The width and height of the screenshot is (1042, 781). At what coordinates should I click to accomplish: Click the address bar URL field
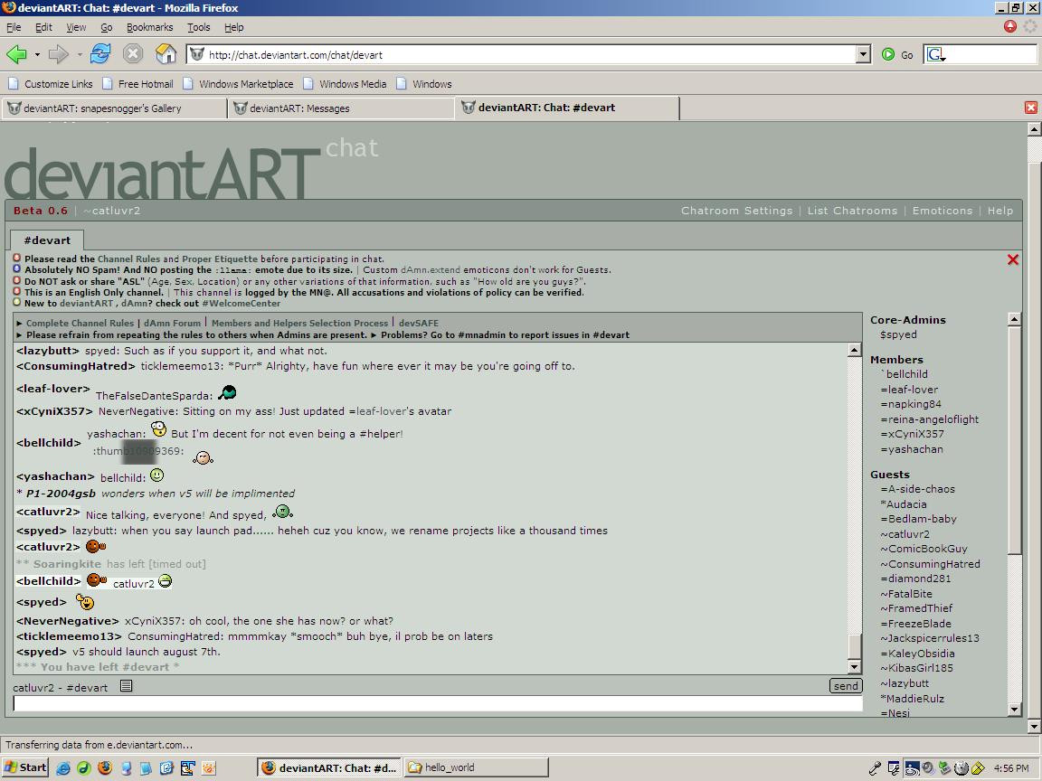click(x=528, y=54)
